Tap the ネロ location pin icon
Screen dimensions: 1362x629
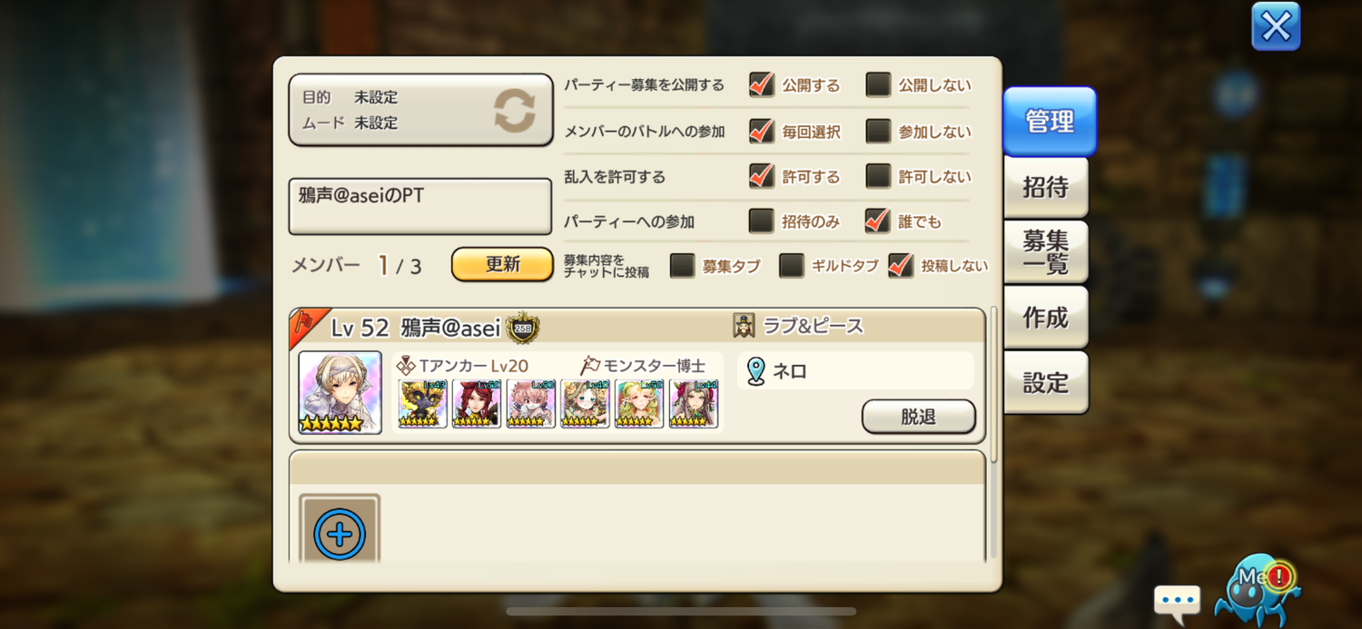pos(755,371)
